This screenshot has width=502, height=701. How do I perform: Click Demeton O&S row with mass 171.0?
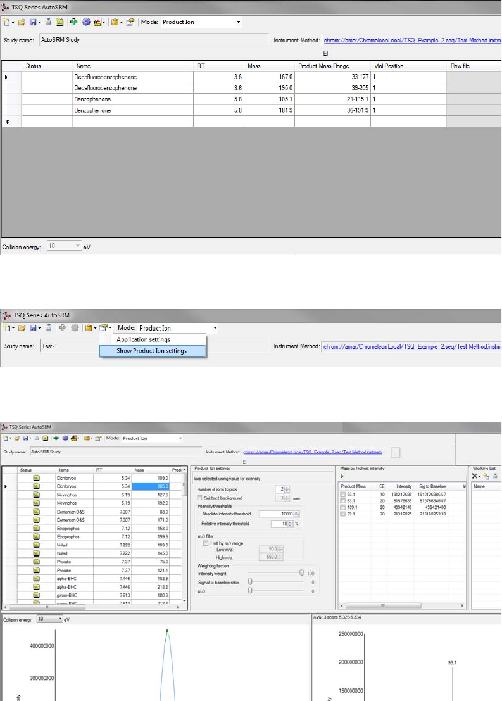click(94, 520)
